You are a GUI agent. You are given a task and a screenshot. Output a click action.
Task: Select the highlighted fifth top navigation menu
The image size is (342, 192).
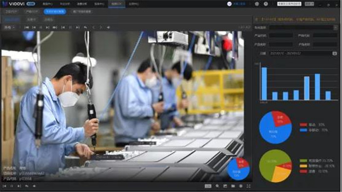[116, 4]
